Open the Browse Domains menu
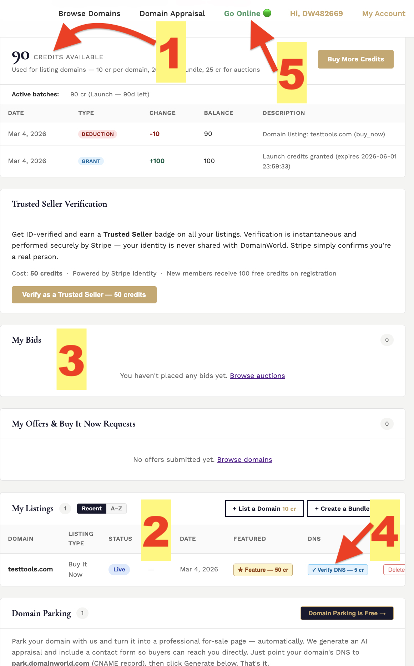 89,13
